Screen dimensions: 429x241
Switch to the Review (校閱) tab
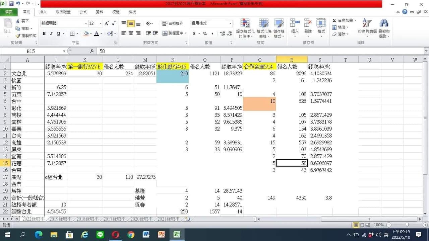(x=116, y=12)
